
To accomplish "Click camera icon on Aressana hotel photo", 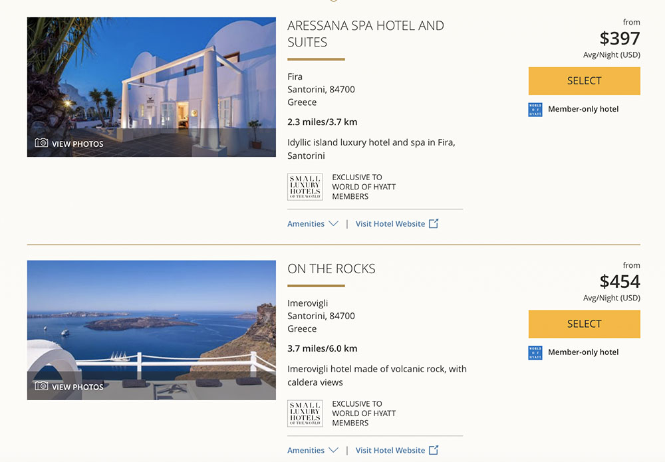I will click(x=41, y=143).
